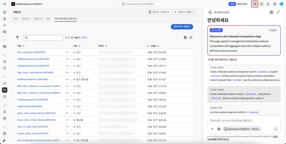
Task: Open more options for New composition (WKF4097)
Action: (67, 52)
